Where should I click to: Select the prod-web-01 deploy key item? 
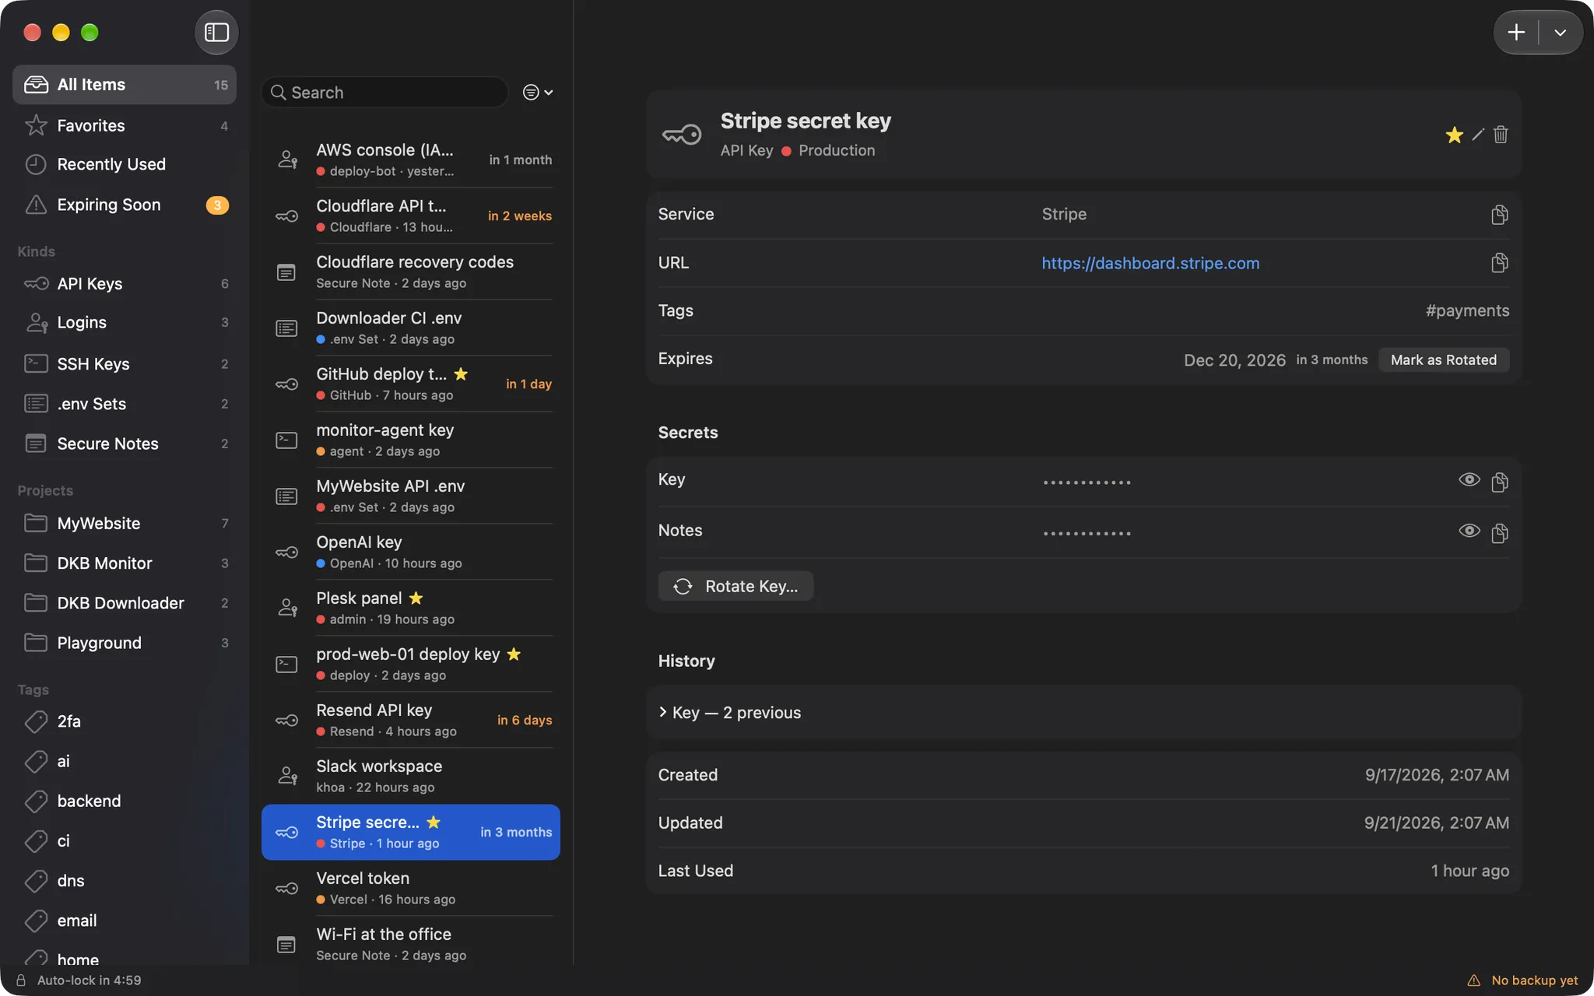click(411, 664)
